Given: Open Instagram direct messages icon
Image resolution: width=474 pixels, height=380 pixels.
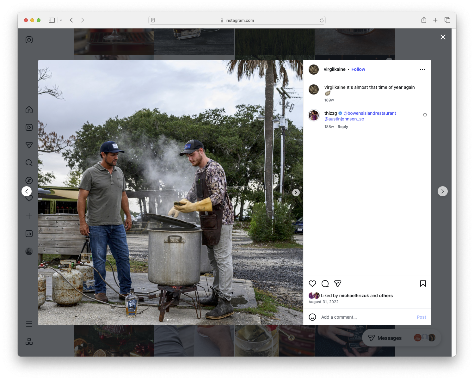Looking at the screenshot, I should 29,145.
